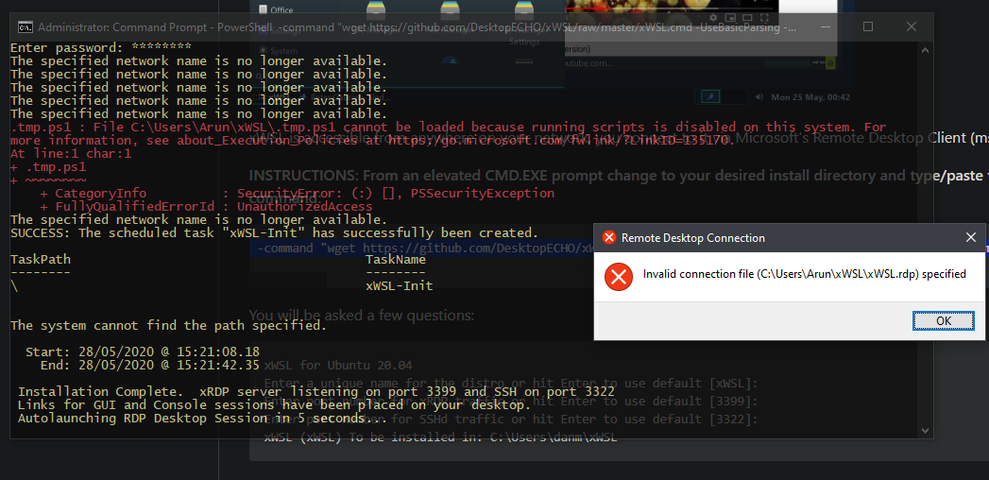Close the Administrator Command Prompt window

tap(911, 26)
